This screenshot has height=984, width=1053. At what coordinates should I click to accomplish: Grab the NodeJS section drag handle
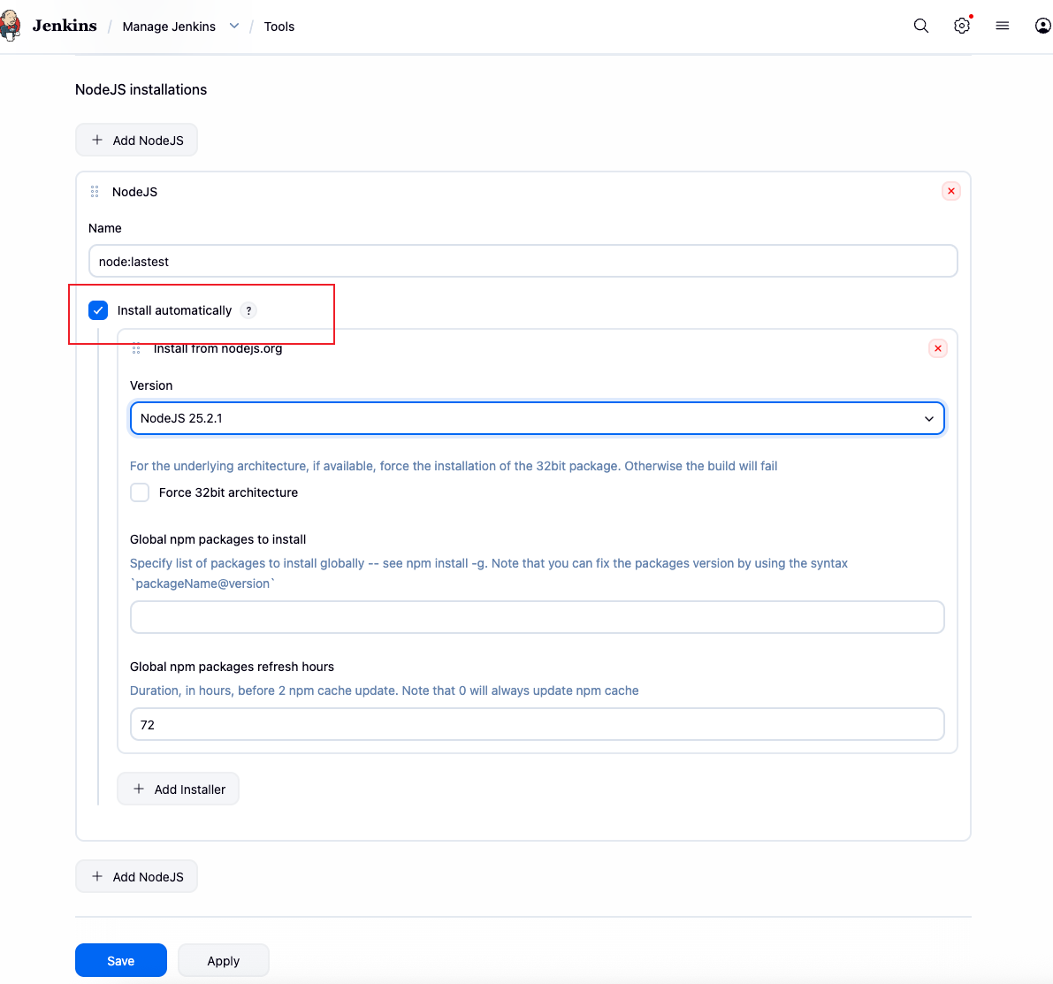point(95,192)
